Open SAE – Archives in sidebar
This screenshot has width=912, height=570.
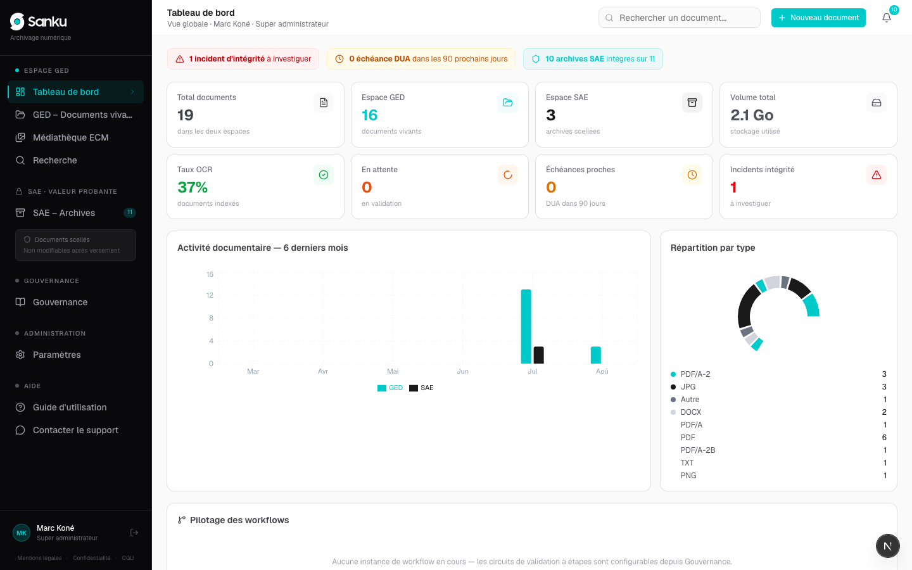76,213
